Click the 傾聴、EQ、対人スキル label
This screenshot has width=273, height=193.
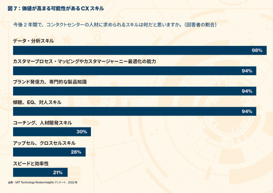[37, 102]
